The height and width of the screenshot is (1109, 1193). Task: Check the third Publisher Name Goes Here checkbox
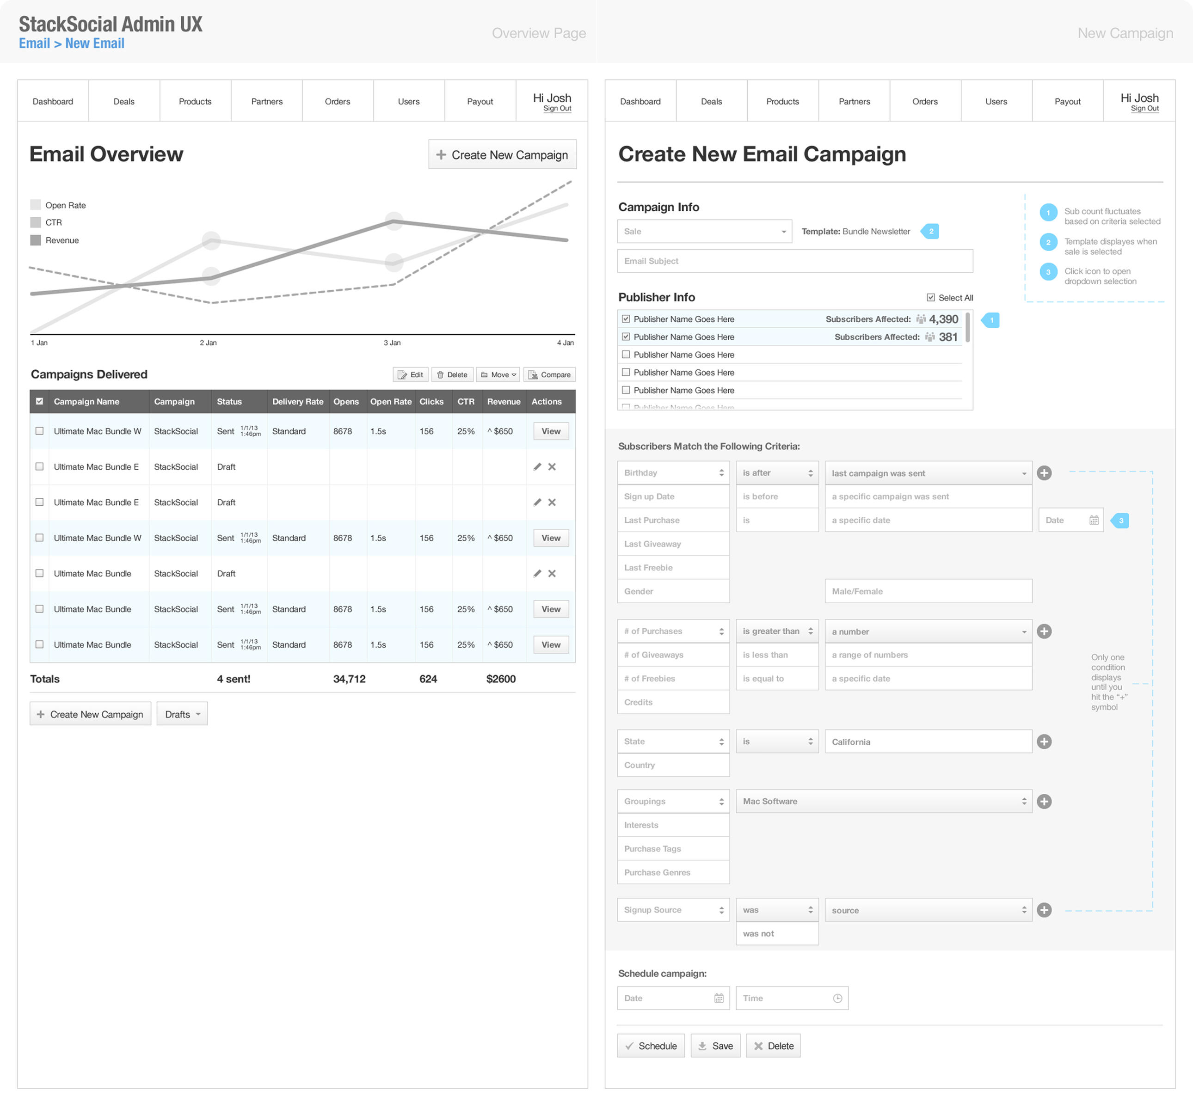point(626,355)
